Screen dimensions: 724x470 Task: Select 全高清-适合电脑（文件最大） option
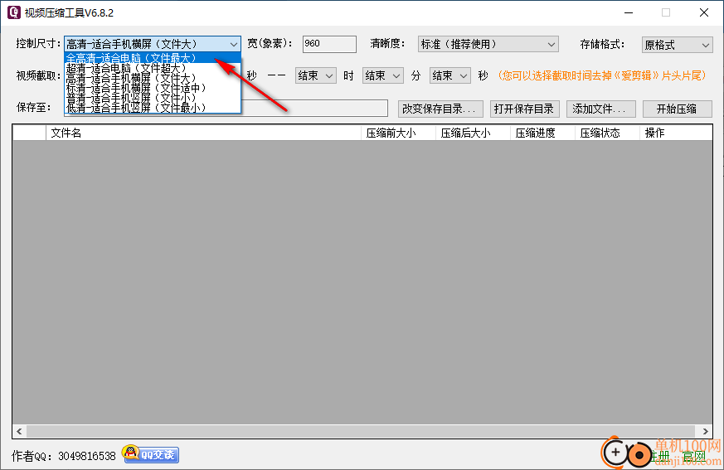153,58
